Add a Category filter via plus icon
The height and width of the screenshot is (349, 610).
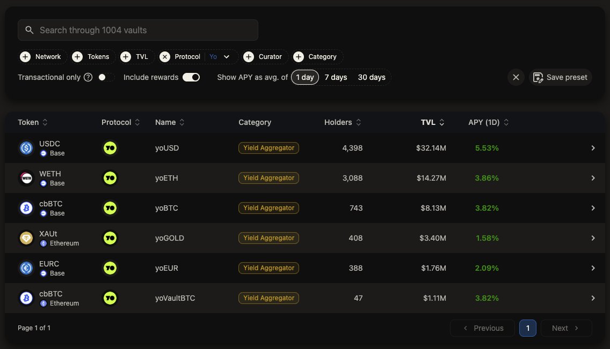coord(299,57)
